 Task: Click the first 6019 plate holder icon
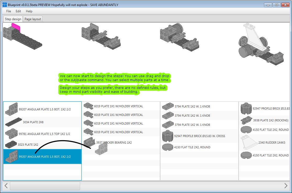point(88,106)
